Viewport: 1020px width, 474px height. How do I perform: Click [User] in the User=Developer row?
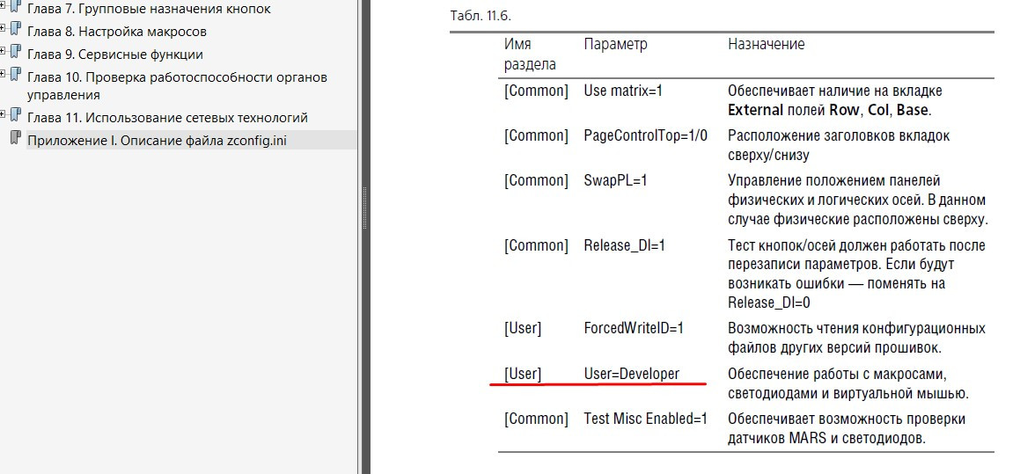tap(523, 374)
